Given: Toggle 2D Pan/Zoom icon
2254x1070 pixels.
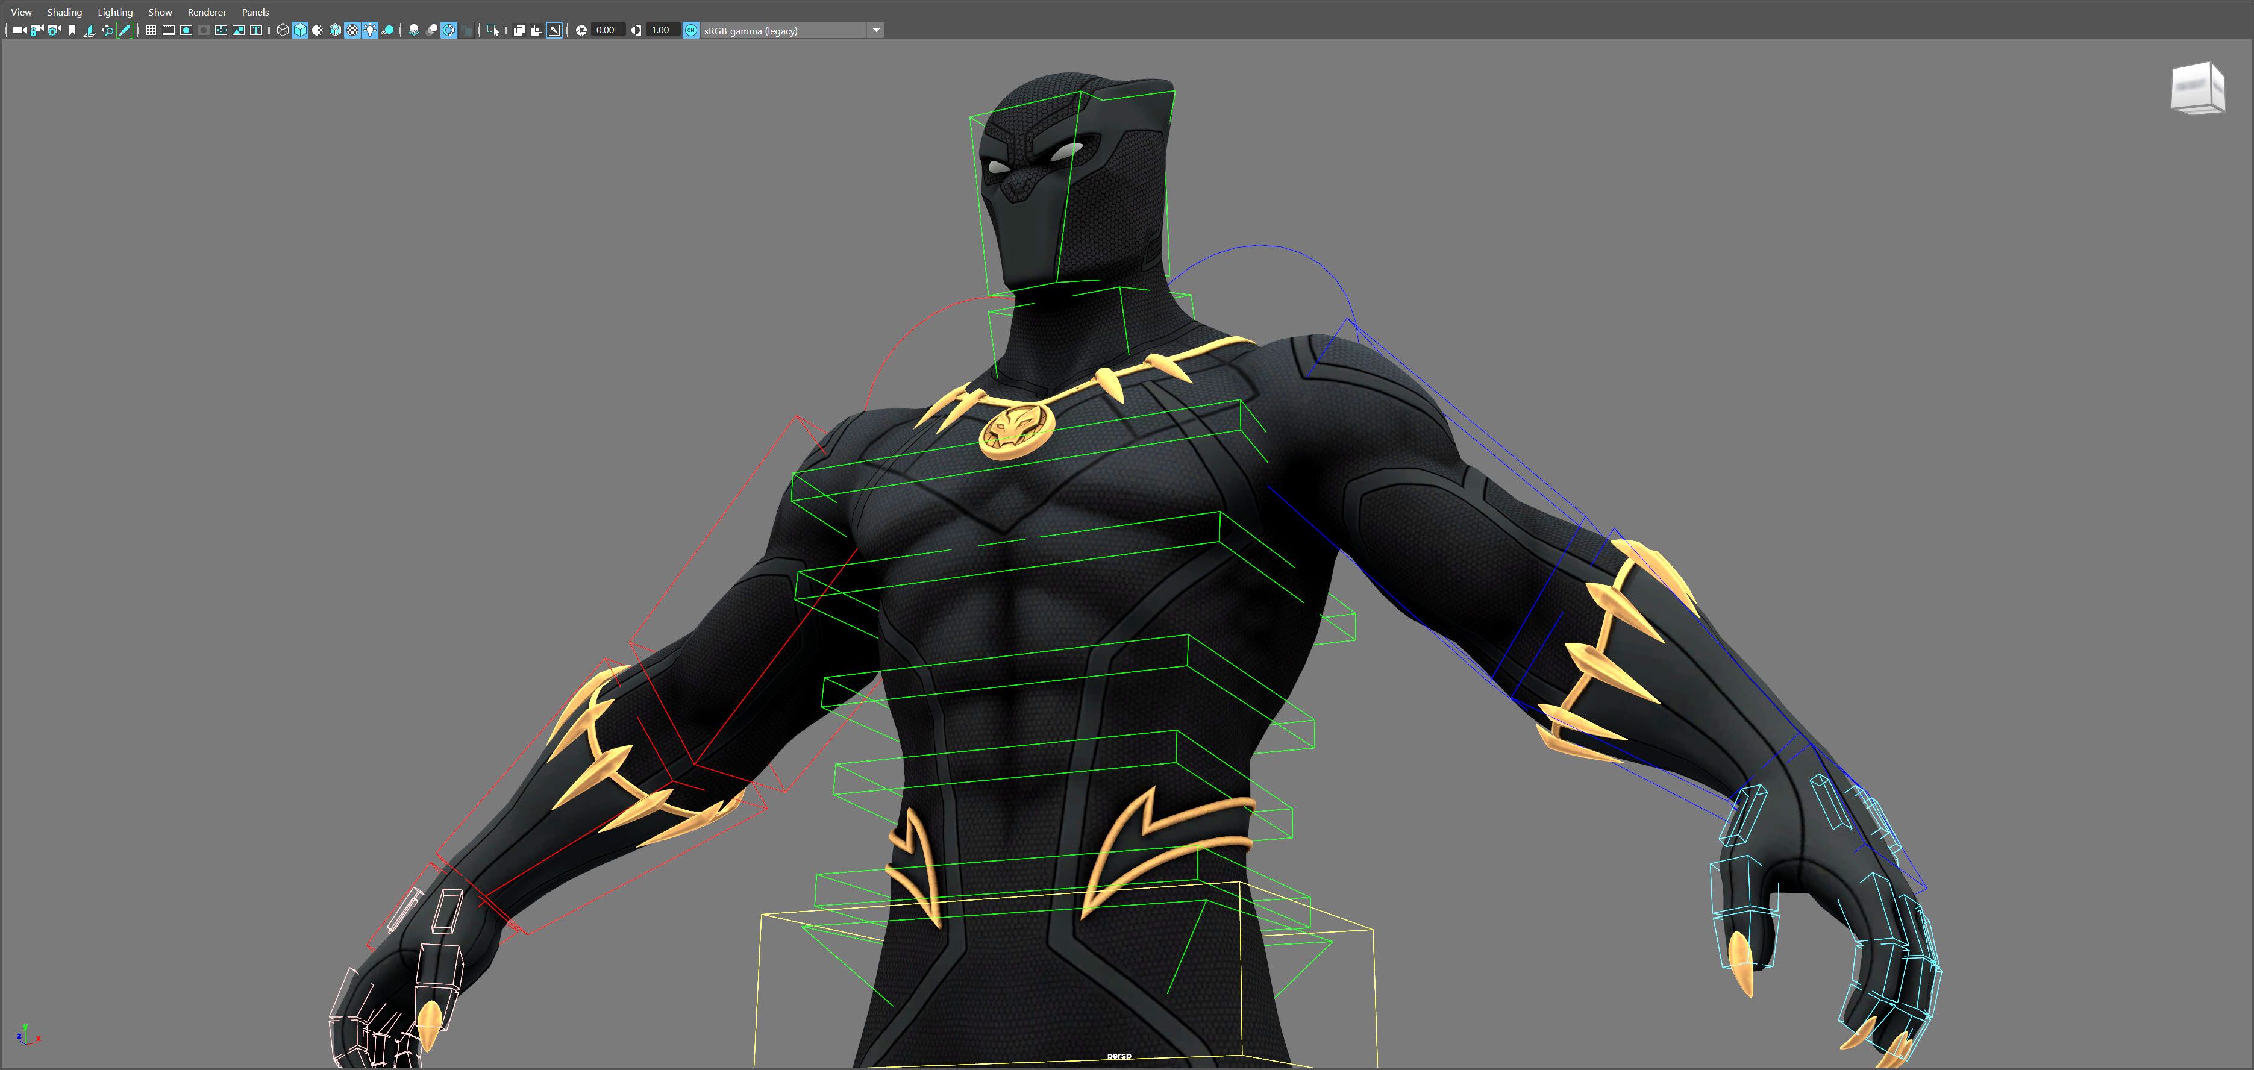Looking at the screenshot, I should point(107,30).
